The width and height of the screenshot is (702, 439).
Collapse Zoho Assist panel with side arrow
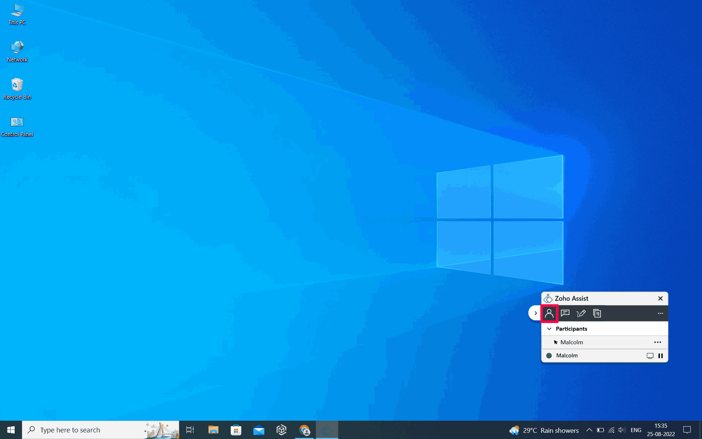pos(535,313)
